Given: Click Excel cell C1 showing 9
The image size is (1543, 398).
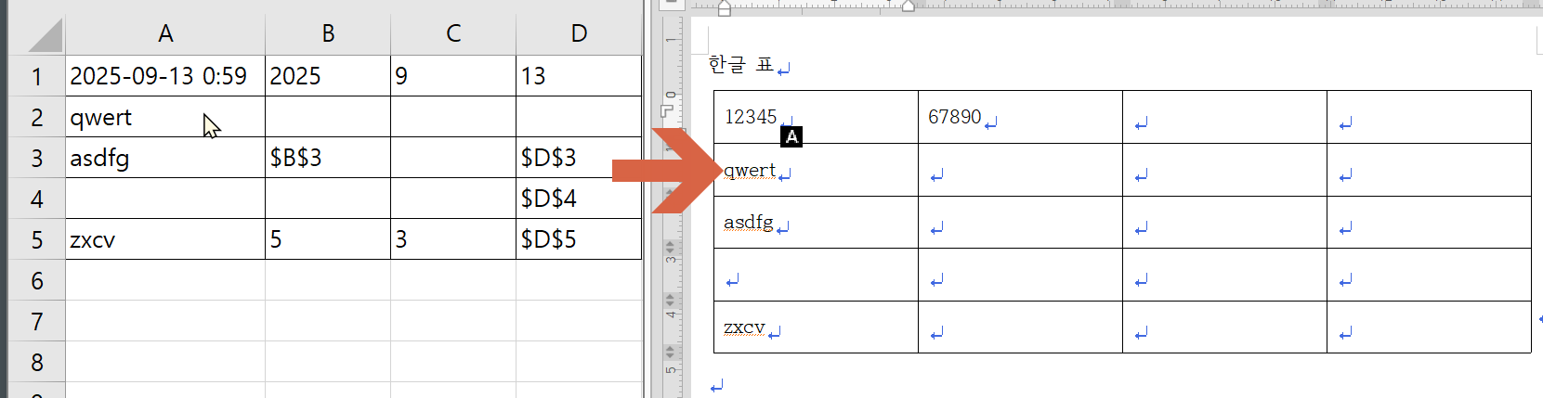Looking at the screenshot, I should point(453,76).
